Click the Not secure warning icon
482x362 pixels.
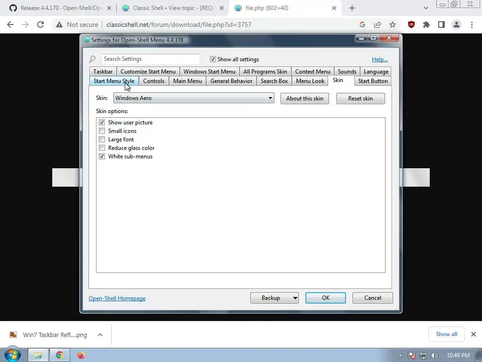(x=59, y=25)
